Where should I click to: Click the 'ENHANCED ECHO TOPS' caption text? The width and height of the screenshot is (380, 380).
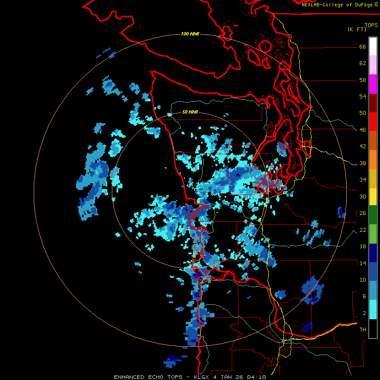pos(148,377)
